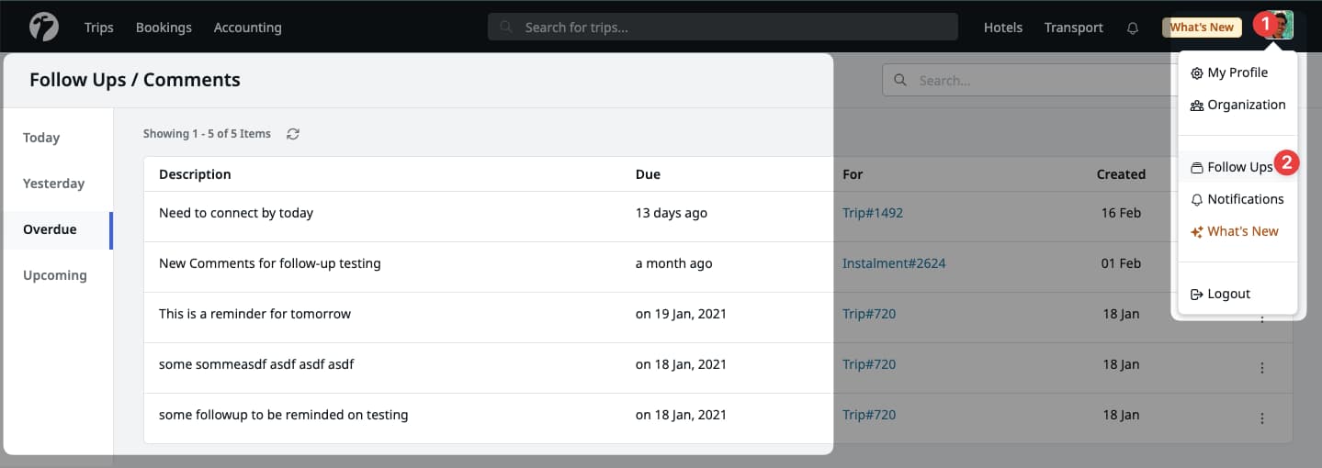The width and height of the screenshot is (1322, 468).
Task: Select My Profile from the user menu
Action: [x=1237, y=72]
